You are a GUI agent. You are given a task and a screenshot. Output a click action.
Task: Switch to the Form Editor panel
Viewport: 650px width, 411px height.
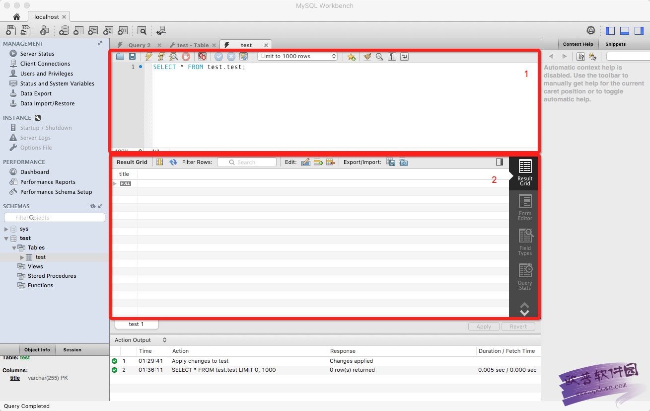(x=524, y=206)
